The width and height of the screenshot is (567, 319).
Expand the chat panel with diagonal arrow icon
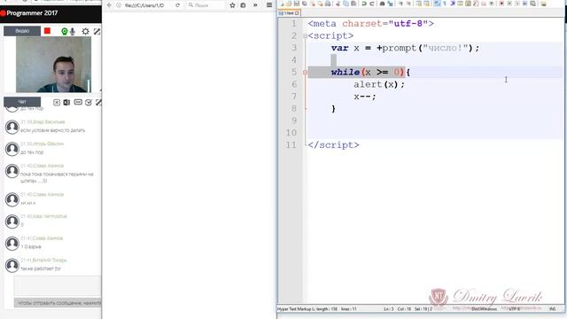coord(98,103)
